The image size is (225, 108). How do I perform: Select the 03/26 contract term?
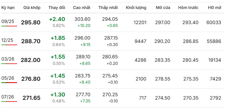[x=8, y=59]
